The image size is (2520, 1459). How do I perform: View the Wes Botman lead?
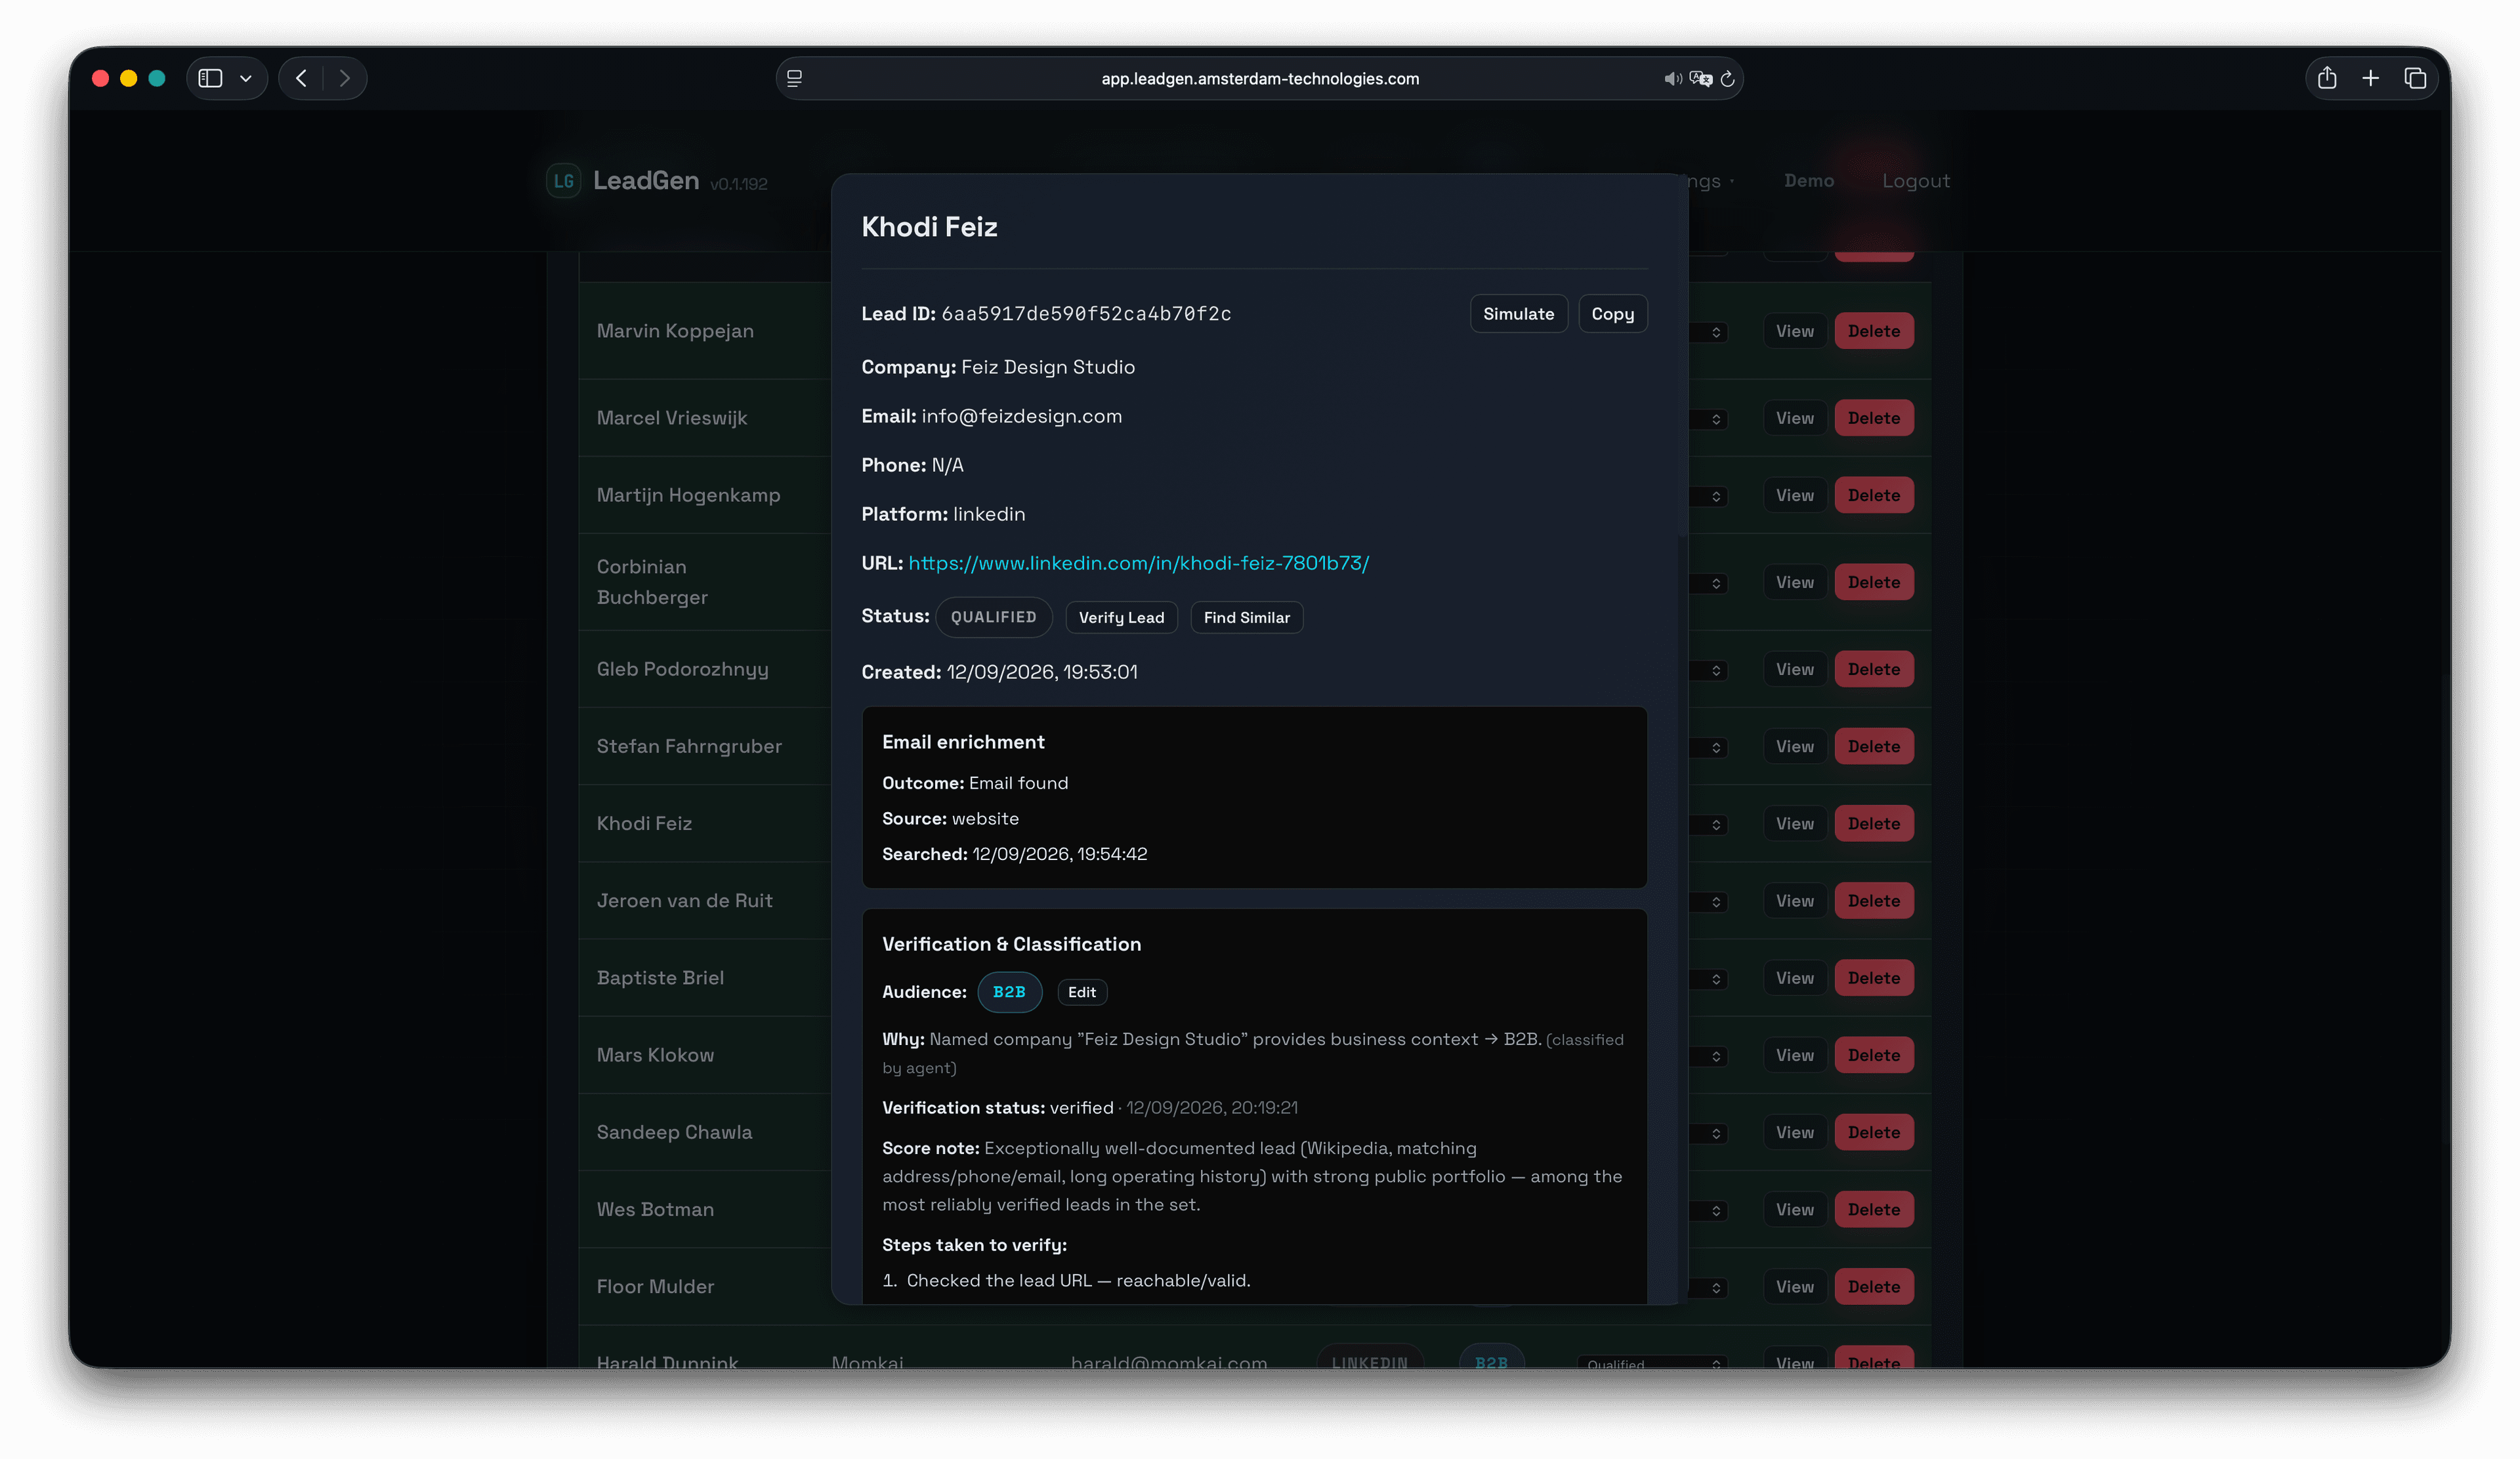(x=1794, y=1209)
